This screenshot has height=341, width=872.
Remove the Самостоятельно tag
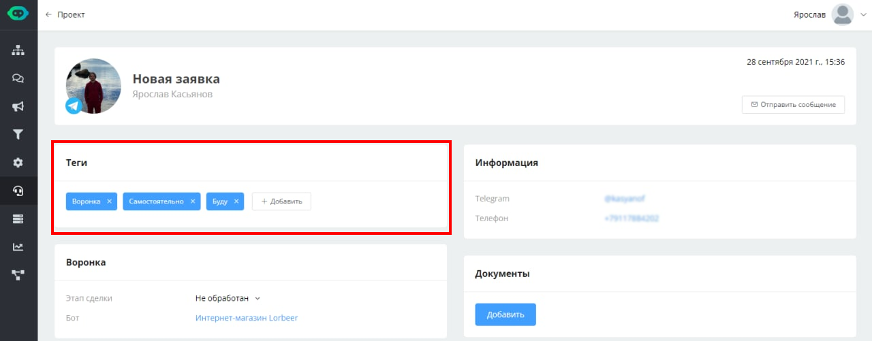click(193, 201)
